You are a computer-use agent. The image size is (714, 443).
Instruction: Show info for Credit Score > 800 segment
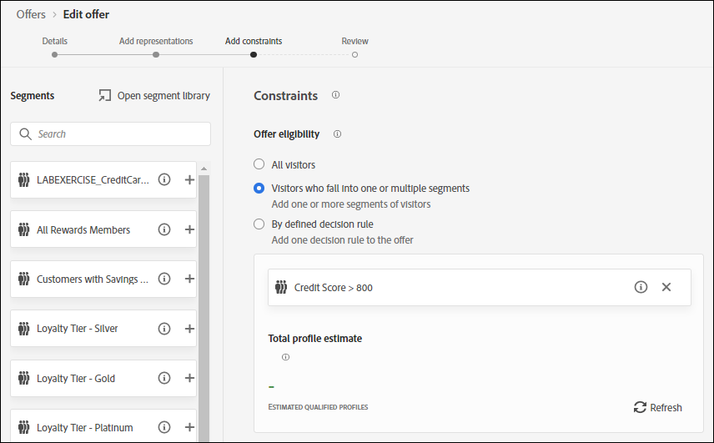[x=641, y=287]
